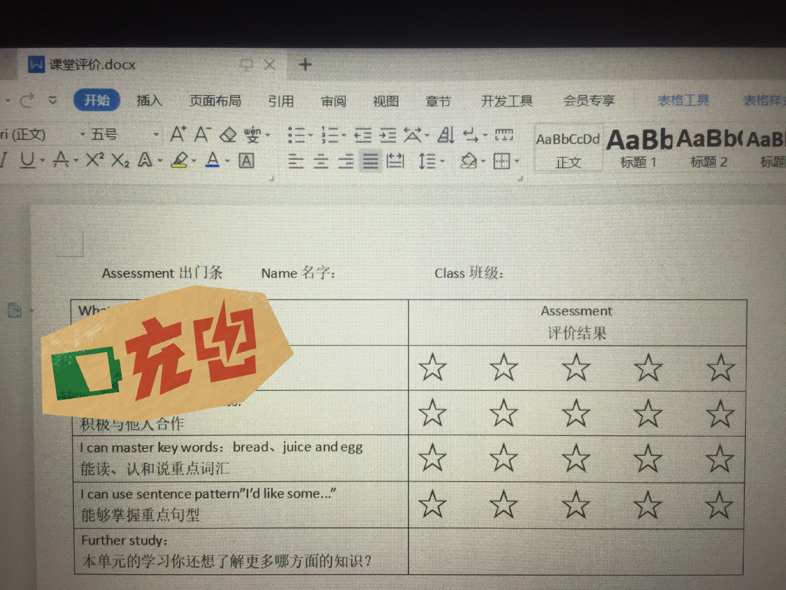Select the Decrease Font Size icon
The height and width of the screenshot is (590, 786).
pyautogui.click(x=202, y=135)
